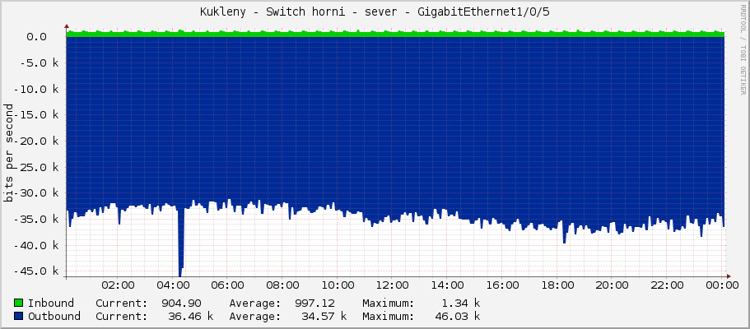Click the Outbound "Average:" label
Viewport: 750px width, 329px height.
(x=255, y=316)
